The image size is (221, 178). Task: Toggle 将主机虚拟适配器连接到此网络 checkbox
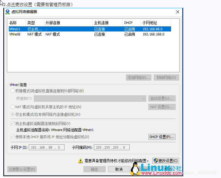(12, 124)
